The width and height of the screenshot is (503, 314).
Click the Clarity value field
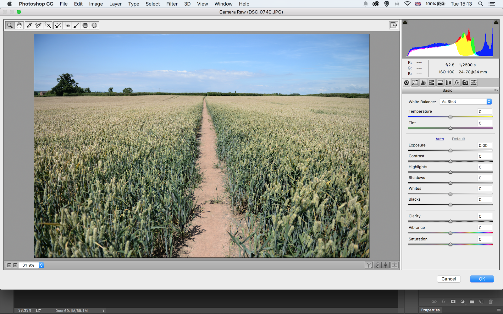pyautogui.click(x=485, y=216)
